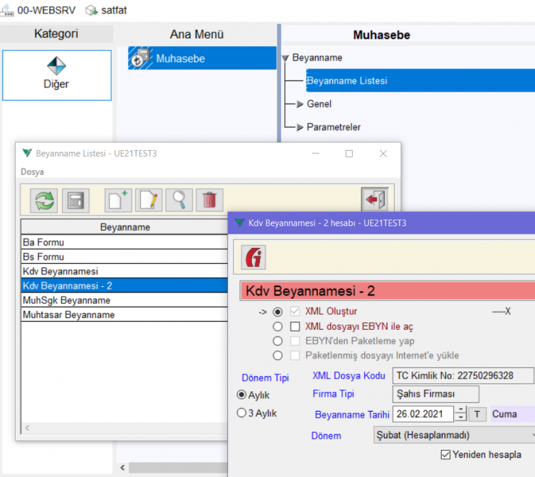Click the red trash delete icon
This screenshot has width=535, height=477.
coord(210,200)
